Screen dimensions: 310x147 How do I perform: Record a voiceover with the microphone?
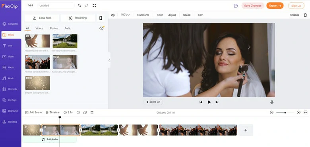272,102
